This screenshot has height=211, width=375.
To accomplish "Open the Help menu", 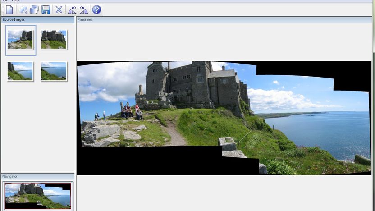I will [x=16, y=1].
